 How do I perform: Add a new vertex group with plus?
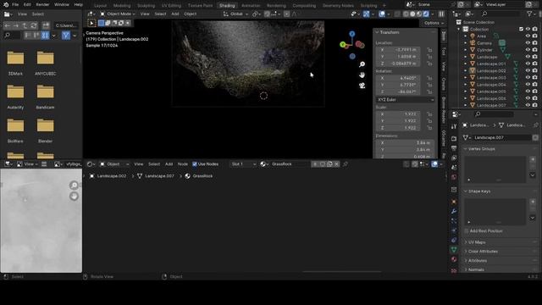coord(533,159)
